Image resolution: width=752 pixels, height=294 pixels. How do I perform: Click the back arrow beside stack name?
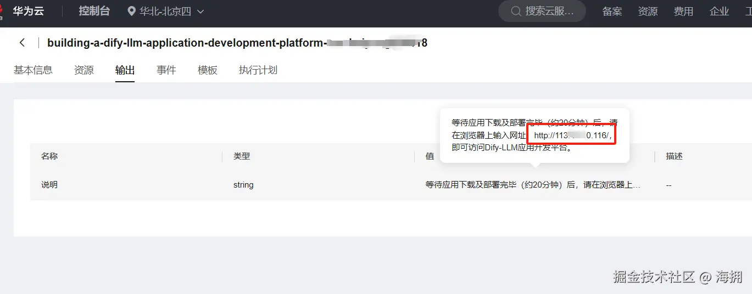coord(23,43)
